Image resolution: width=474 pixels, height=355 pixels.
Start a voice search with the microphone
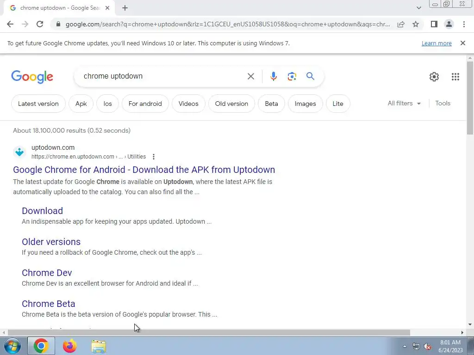(x=273, y=76)
